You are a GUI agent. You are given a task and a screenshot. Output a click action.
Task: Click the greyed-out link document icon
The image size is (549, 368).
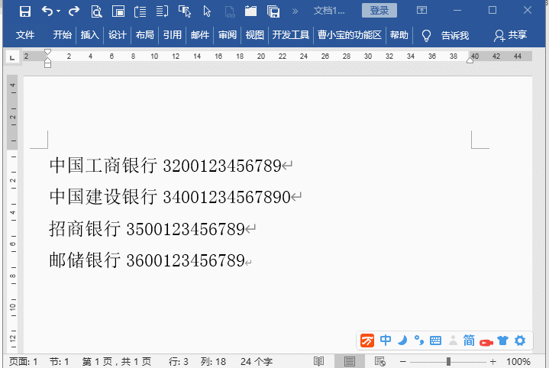pyautogui.click(x=229, y=12)
